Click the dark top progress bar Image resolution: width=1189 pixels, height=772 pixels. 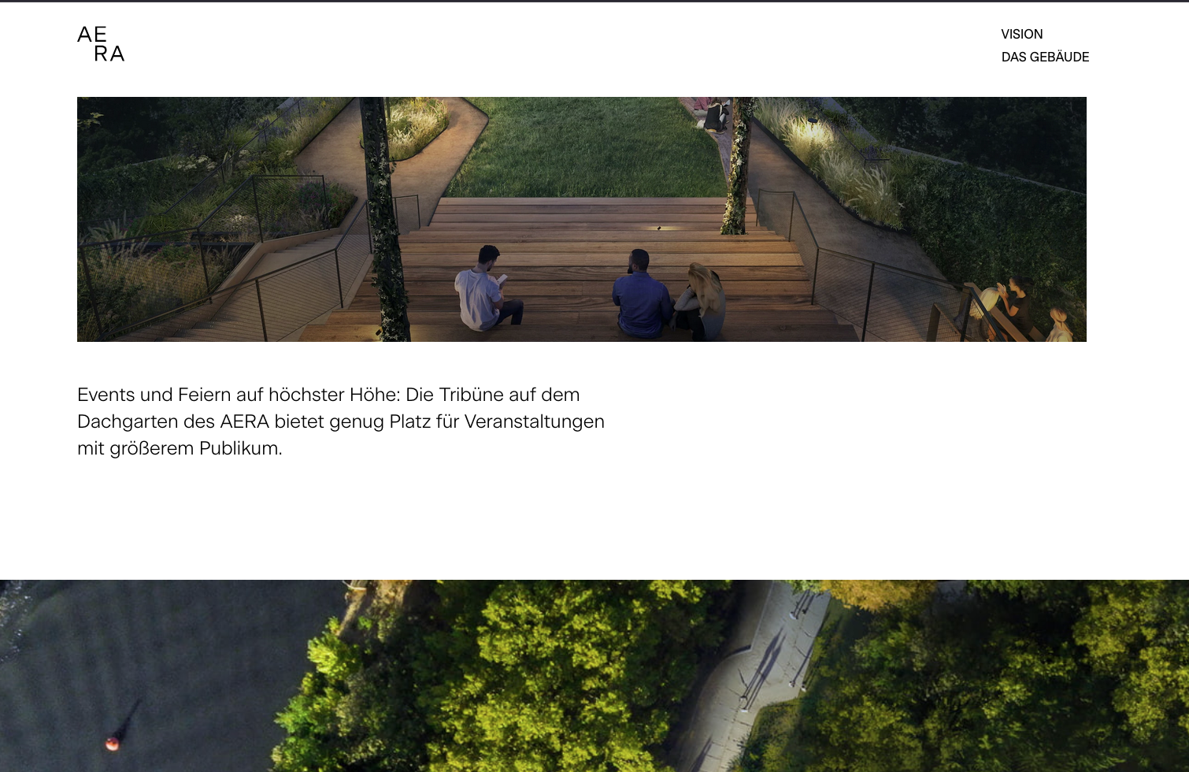pyautogui.click(x=594, y=1)
